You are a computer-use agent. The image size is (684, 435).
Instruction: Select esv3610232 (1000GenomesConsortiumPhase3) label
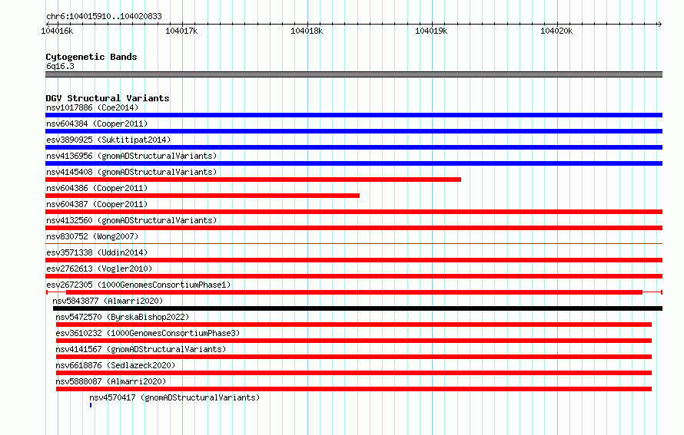click(x=148, y=333)
